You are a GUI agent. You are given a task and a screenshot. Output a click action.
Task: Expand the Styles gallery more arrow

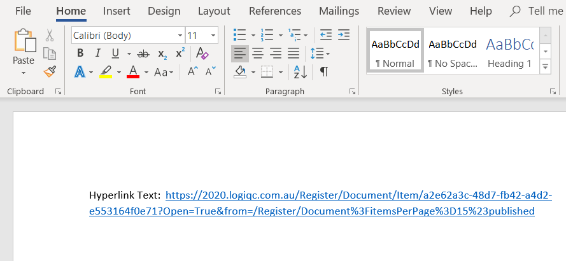(546, 65)
